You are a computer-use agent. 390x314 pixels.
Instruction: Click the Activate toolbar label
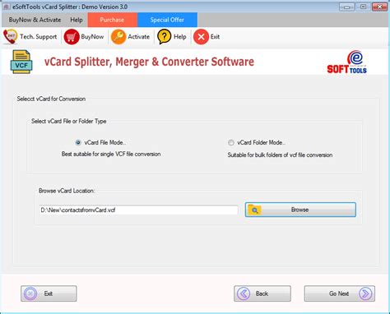click(138, 37)
